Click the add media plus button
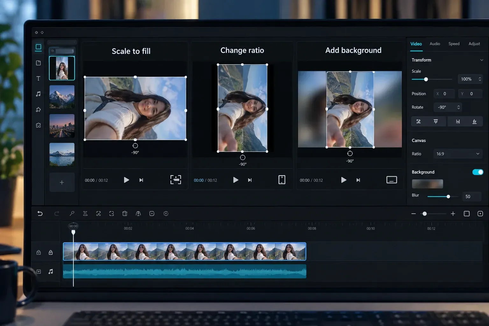489x326 pixels. (x=62, y=182)
